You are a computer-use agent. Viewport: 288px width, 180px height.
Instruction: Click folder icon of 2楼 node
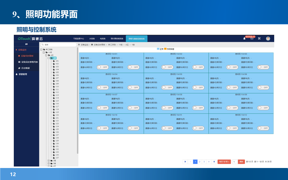[51, 160]
